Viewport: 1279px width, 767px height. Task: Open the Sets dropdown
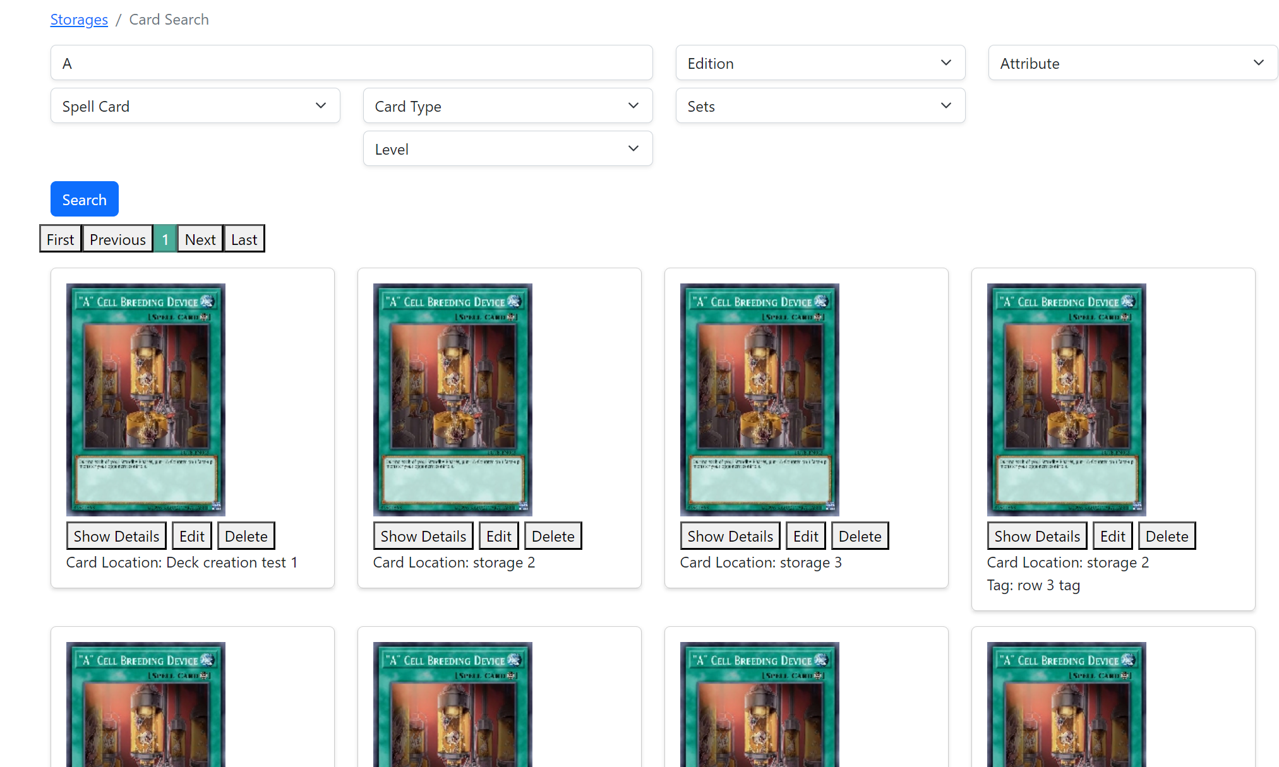(820, 105)
